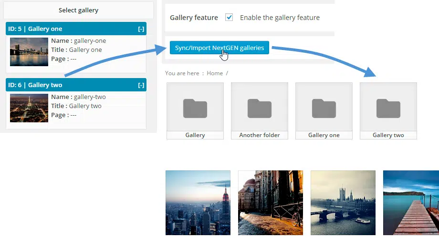Click the Gallery folder icon

pos(195,108)
